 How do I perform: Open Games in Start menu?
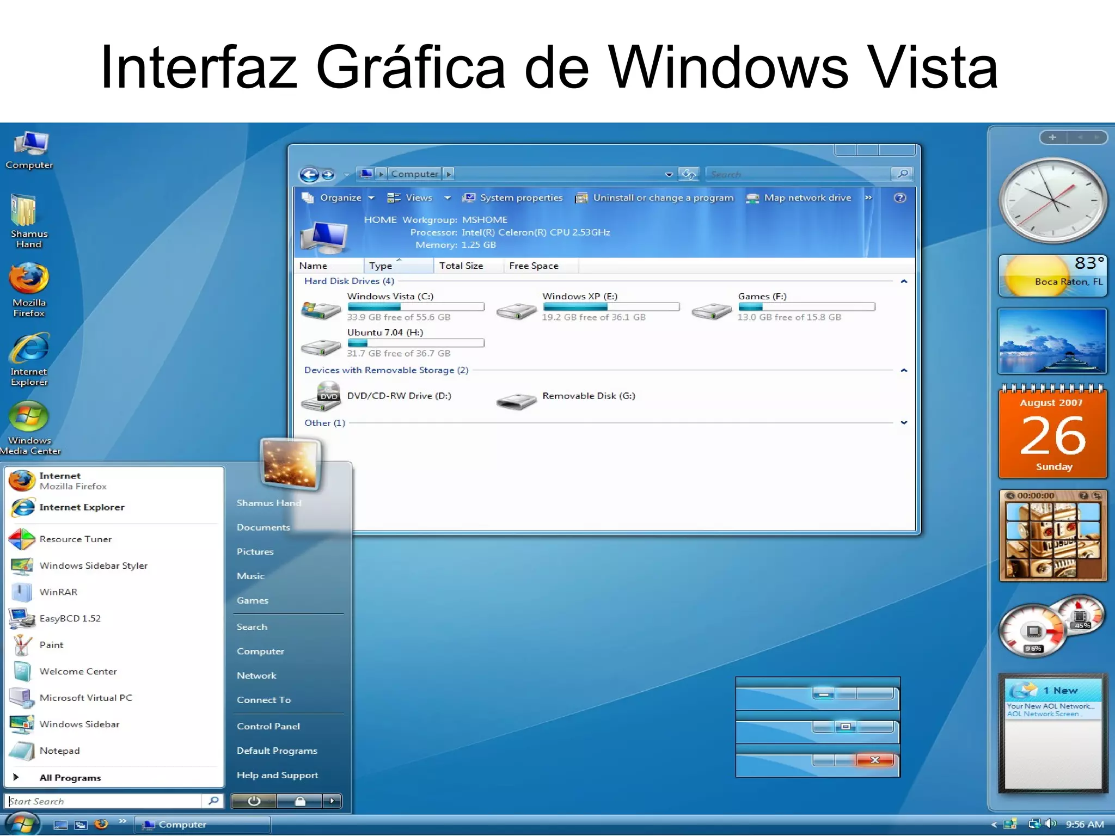pyautogui.click(x=253, y=601)
